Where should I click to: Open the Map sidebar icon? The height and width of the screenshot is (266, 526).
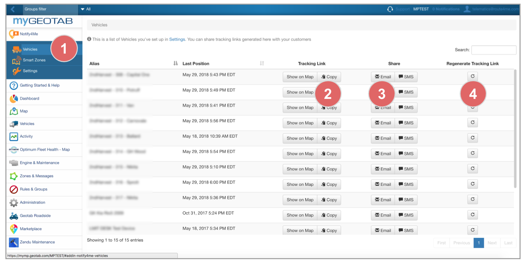[x=14, y=111]
